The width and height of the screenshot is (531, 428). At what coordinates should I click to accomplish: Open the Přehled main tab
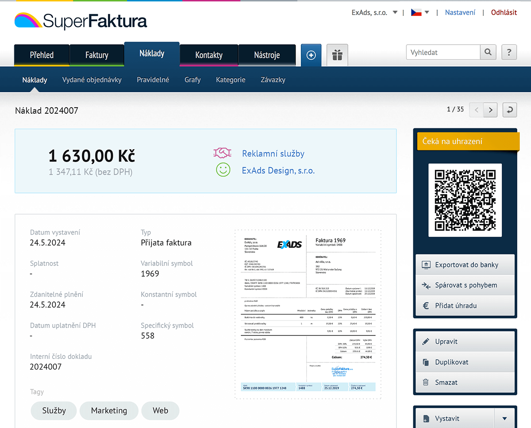tap(42, 55)
